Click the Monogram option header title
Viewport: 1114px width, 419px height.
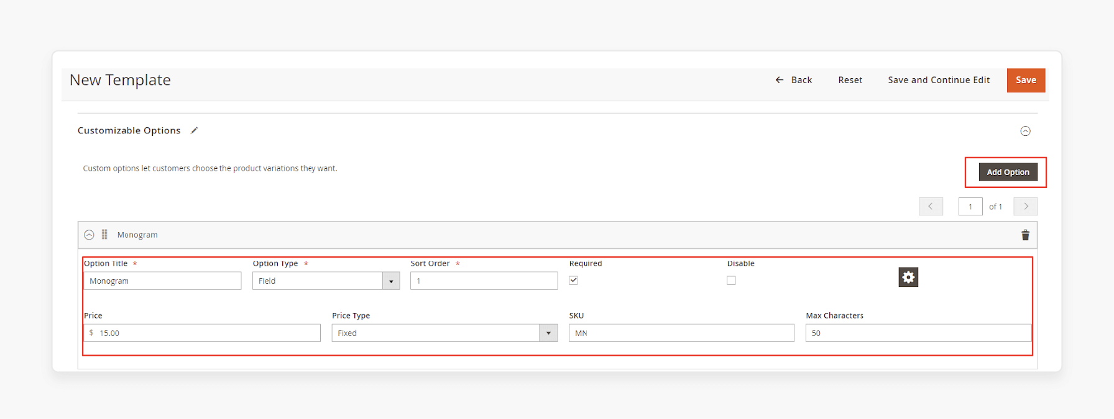pos(137,235)
